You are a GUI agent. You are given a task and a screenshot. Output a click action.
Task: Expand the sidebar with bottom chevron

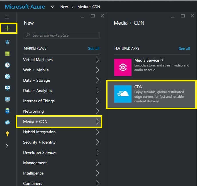pyautogui.click(x=7, y=146)
